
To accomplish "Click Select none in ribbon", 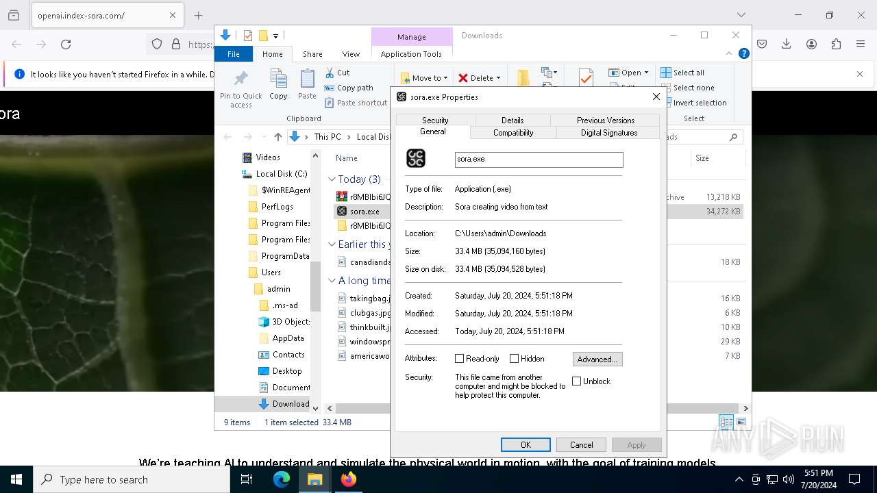I will pyautogui.click(x=687, y=88).
